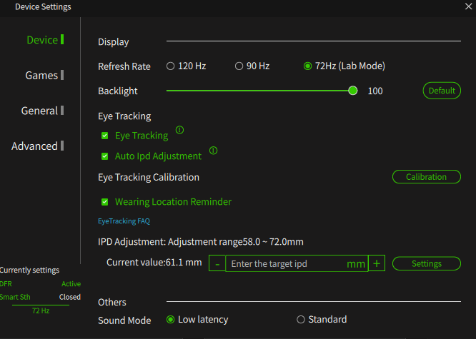Image resolution: width=476 pixels, height=339 pixels.
Task: Select 120 Hz refresh rate
Action: point(171,66)
